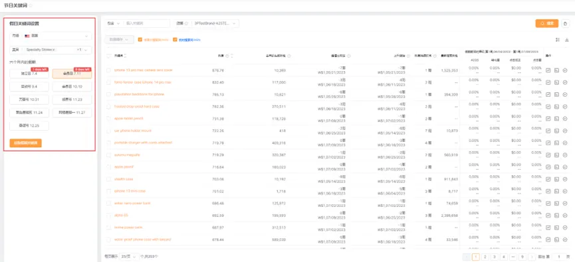Click circle check icon in stealth case row
This screenshot has height=262, width=575.
(565, 179)
